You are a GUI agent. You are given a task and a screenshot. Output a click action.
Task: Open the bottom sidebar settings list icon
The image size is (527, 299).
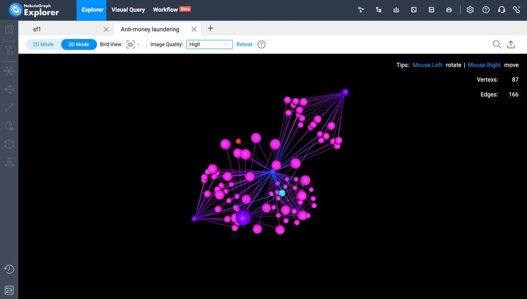(x=9, y=290)
